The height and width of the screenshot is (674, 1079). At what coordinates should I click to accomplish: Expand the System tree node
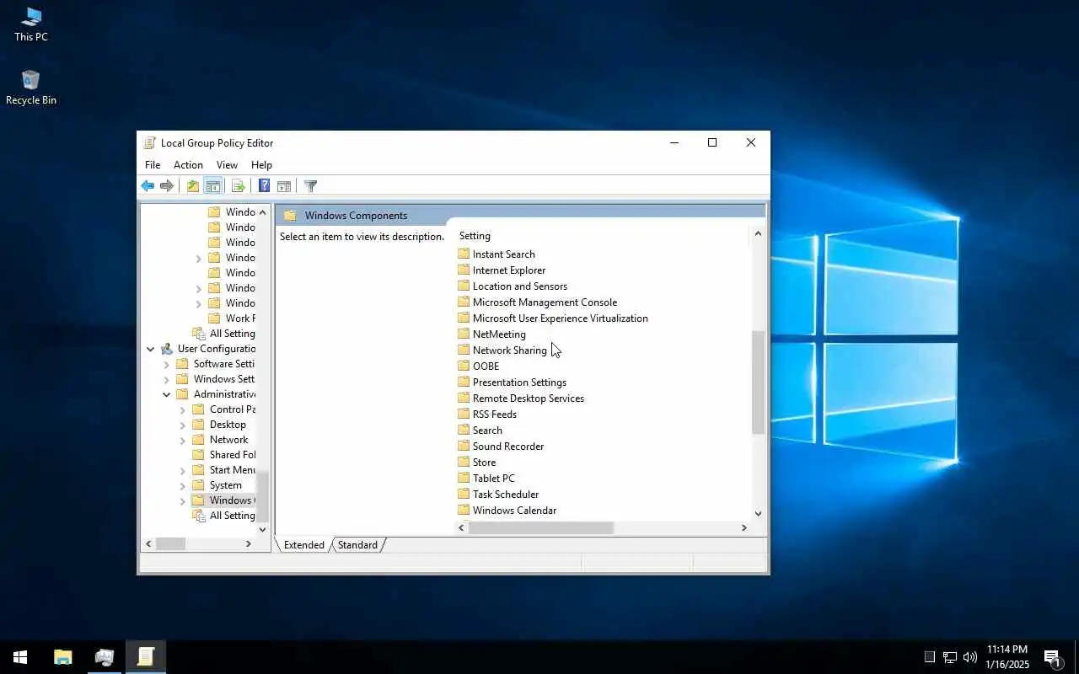(x=182, y=485)
